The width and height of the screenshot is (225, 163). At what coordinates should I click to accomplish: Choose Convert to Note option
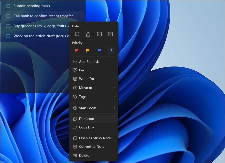[92, 146]
